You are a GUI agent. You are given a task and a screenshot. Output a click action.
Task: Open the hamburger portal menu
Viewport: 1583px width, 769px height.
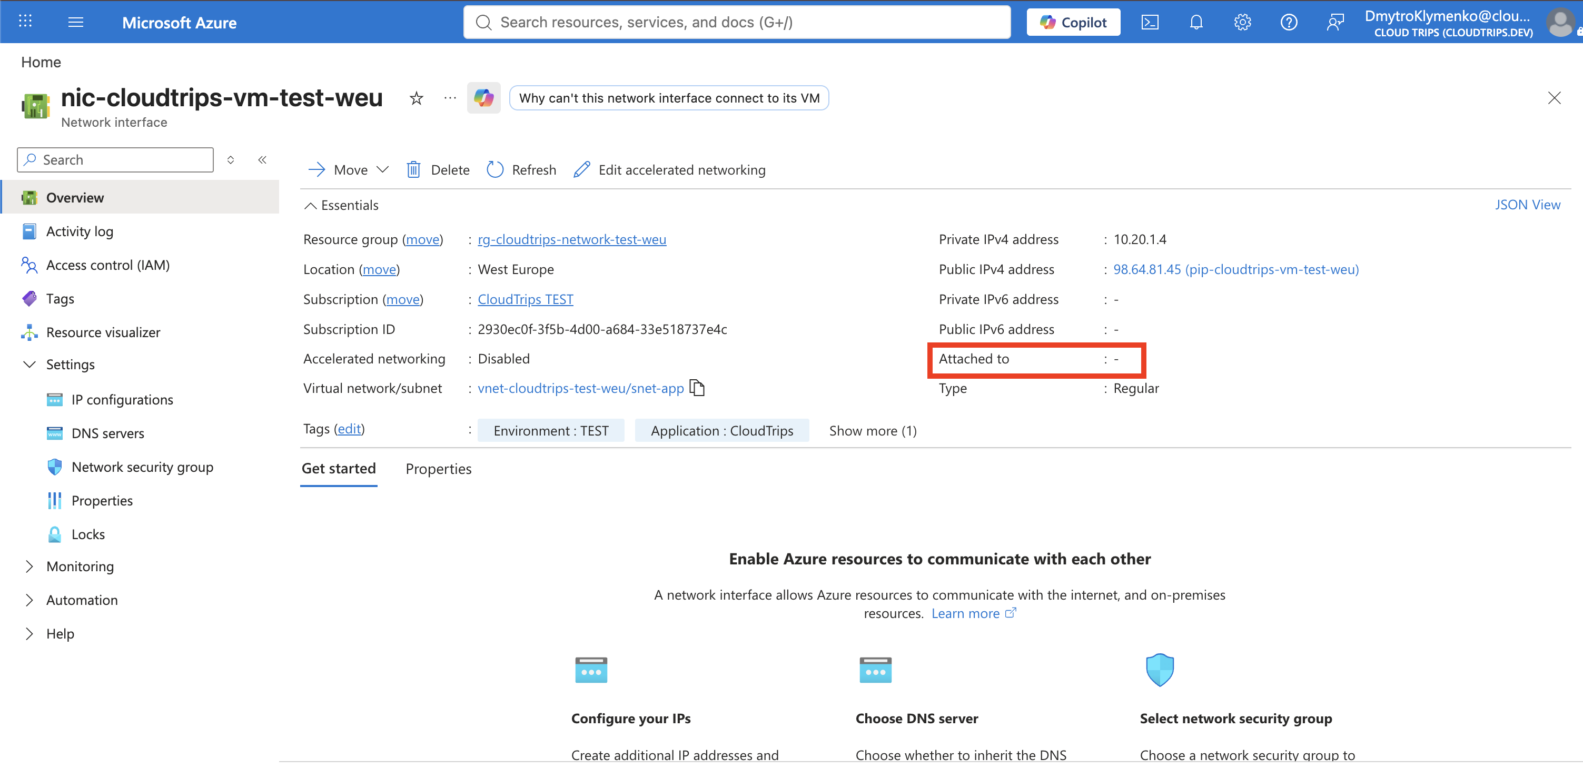76,22
